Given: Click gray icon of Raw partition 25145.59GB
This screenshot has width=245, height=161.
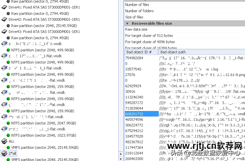Looking at the screenshot, I should pos(8,26).
